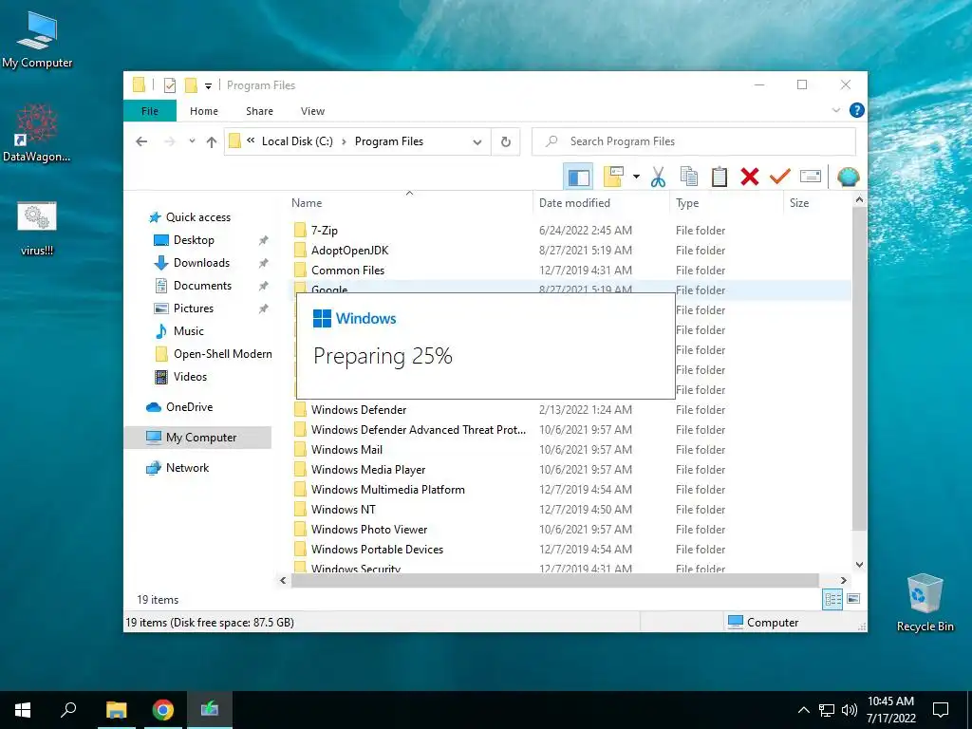This screenshot has width=972, height=729.
Task: Open Desktop in navigation pane
Action: point(194,240)
